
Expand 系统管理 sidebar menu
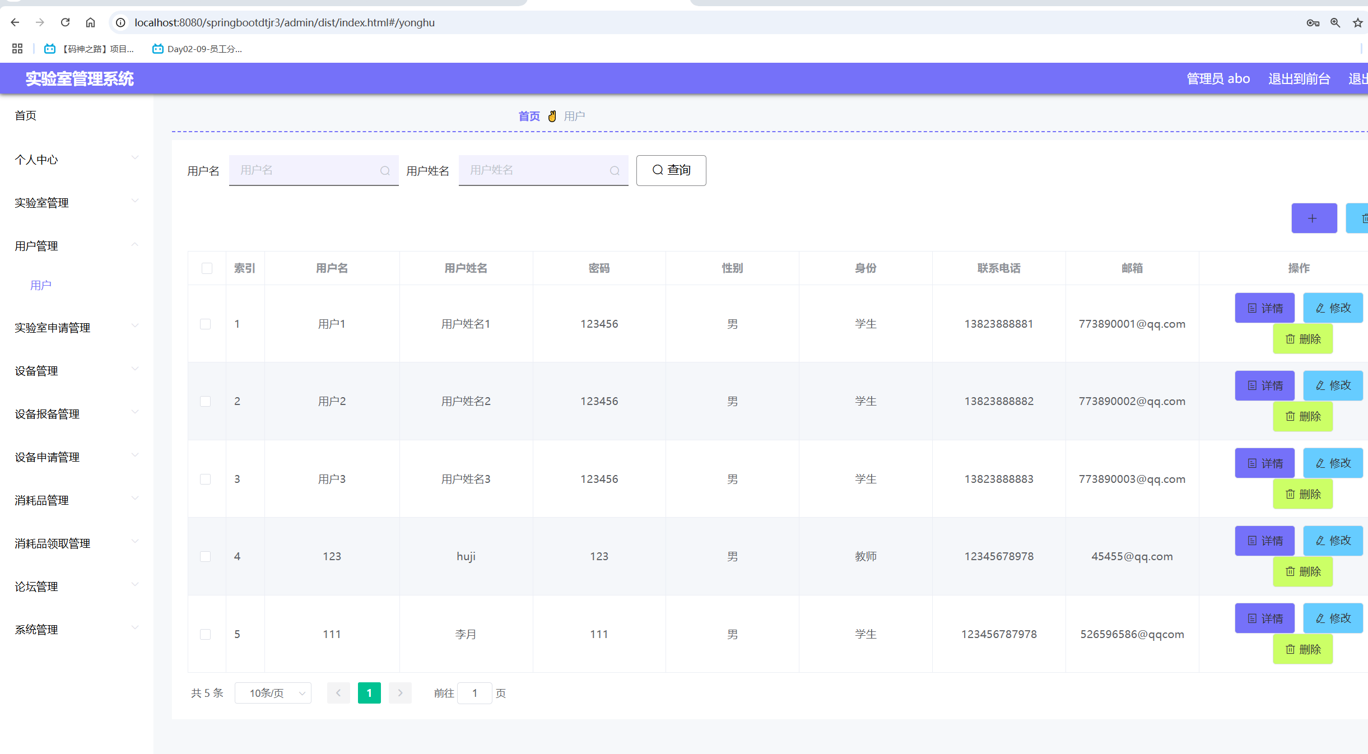coord(77,630)
